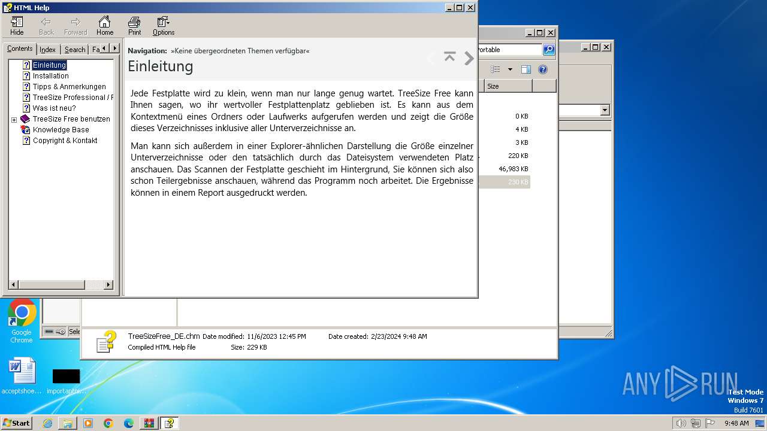This screenshot has width=767, height=431.
Task: Click the question page icon beside Installation
Action: click(x=26, y=76)
